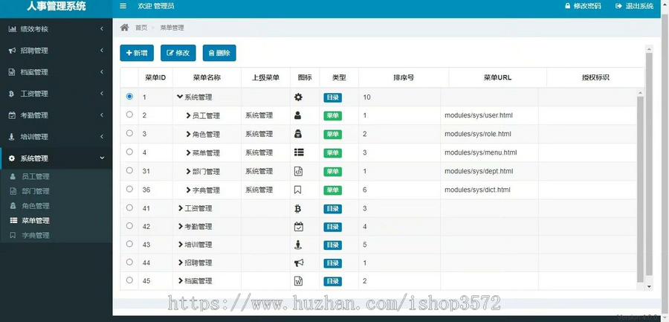
Task: Click the 删除 delete button
Action: (x=219, y=53)
